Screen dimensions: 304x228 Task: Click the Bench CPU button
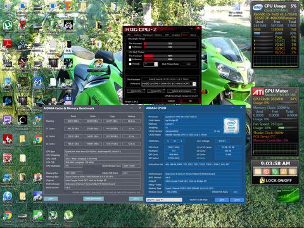(x=136, y=91)
